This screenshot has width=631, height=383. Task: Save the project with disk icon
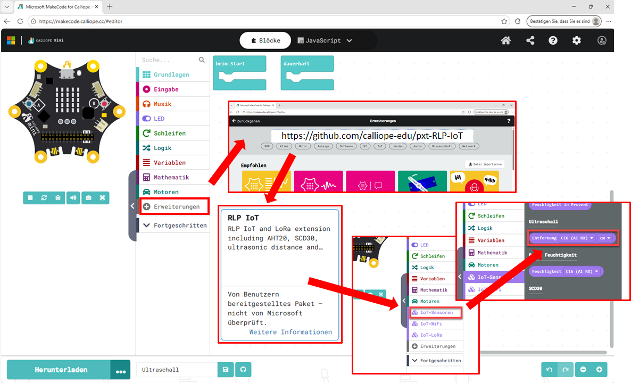click(226, 370)
